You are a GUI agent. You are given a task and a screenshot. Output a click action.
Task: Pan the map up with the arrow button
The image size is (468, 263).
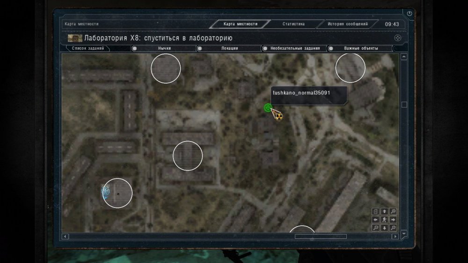[x=384, y=212]
